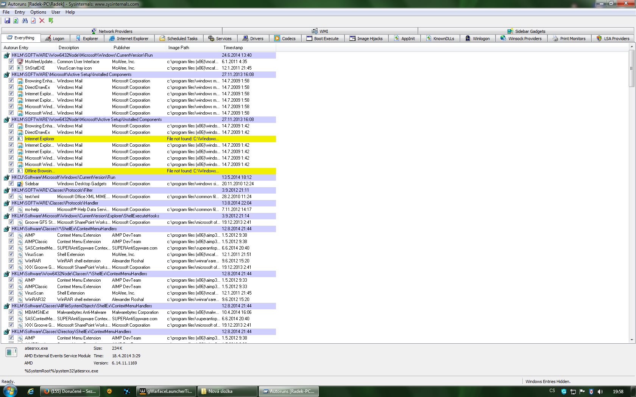Open the Options menu
The image size is (636, 397).
pos(38,12)
